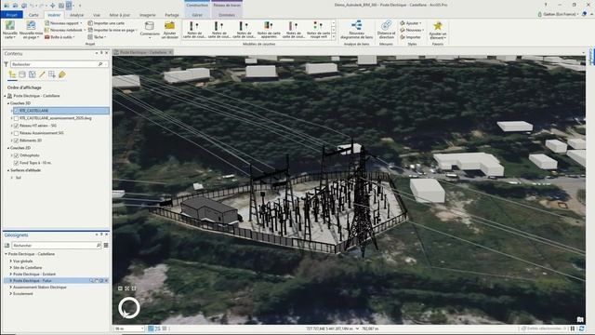Click the Styles Nouveau button
Image resolution: width=595 pixels, height=335 pixels.
tap(412, 30)
